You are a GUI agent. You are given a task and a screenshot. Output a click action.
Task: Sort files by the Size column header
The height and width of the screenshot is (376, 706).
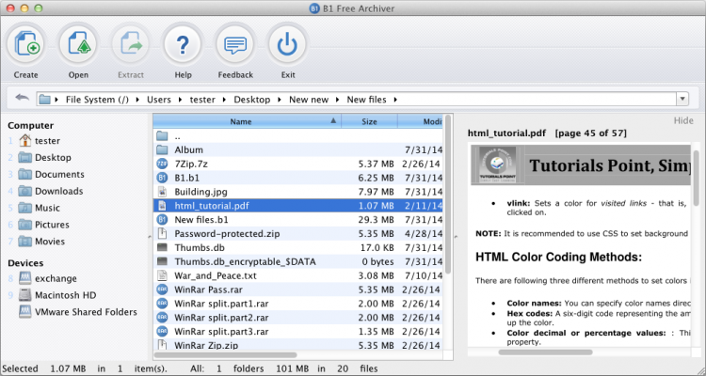369,121
